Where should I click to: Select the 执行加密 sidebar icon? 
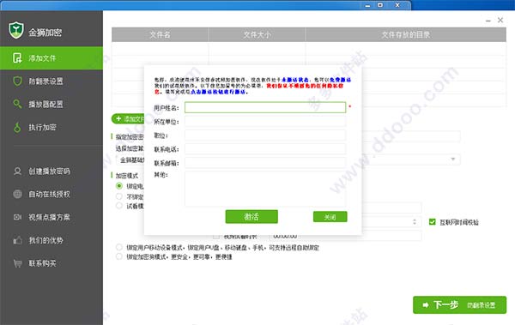pyautogui.click(x=17, y=127)
